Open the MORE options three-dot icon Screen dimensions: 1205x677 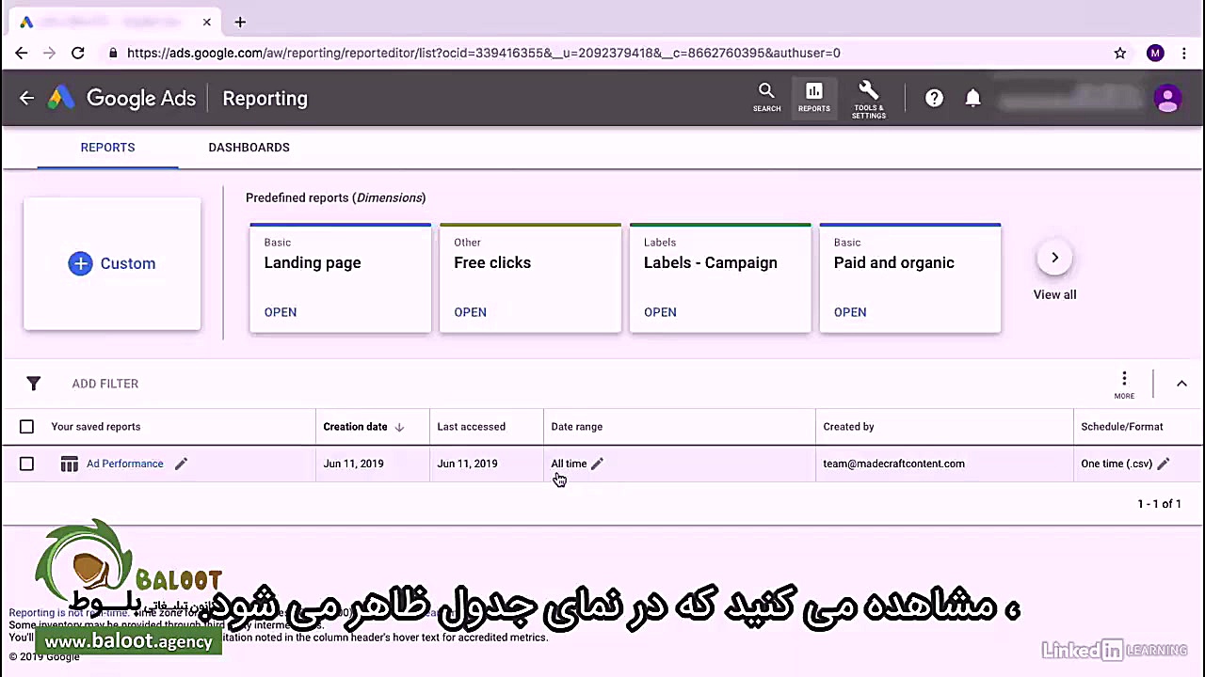tap(1124, 380)
